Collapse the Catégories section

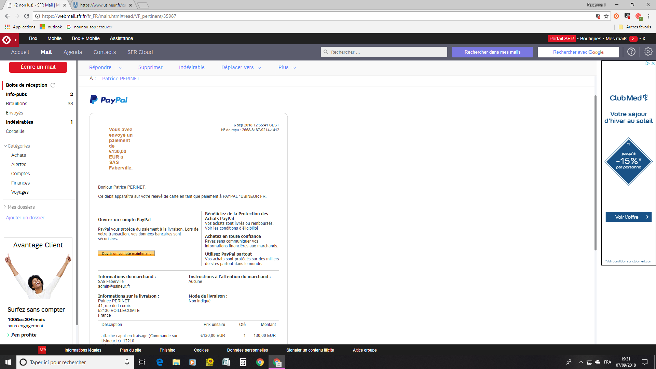(5, 146)
